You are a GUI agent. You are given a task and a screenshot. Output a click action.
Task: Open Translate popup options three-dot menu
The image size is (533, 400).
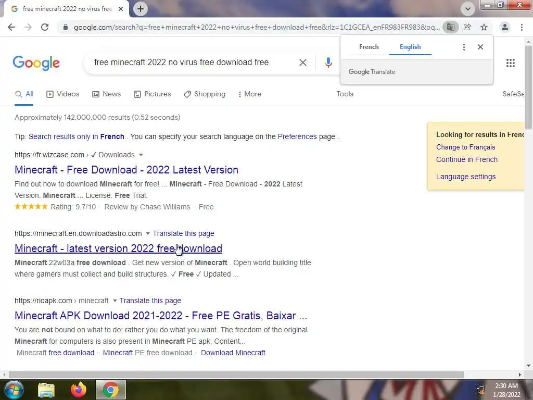(x=464, y=47)
